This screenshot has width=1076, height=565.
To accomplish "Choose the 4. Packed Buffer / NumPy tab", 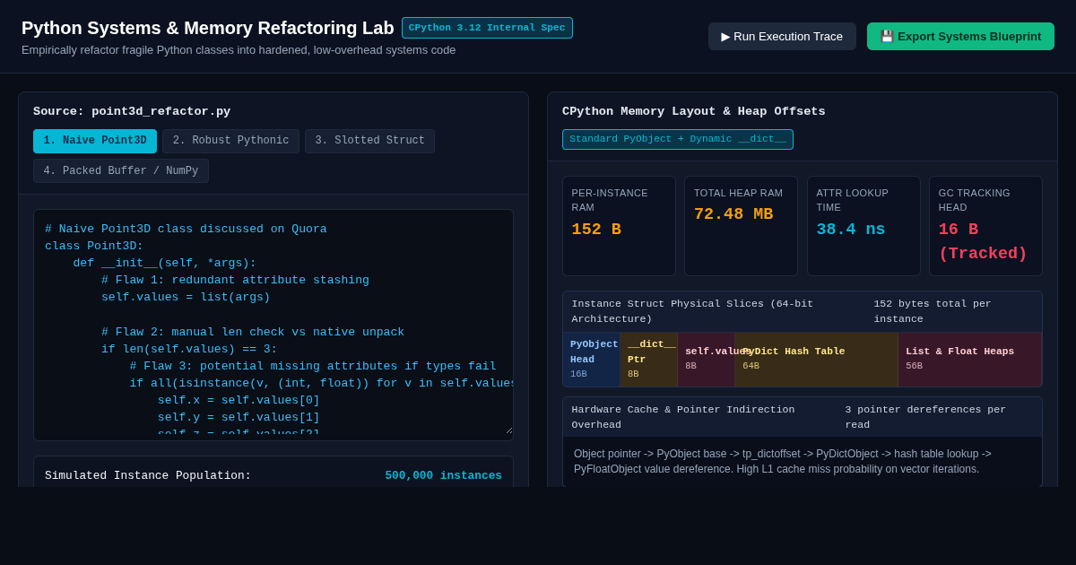I will (x=121, y=170).
